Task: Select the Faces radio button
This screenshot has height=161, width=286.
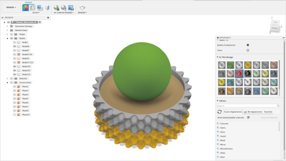Action: (248, 50)
